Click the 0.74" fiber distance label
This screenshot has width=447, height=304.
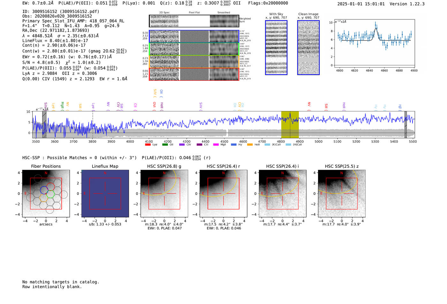[242, 31]
